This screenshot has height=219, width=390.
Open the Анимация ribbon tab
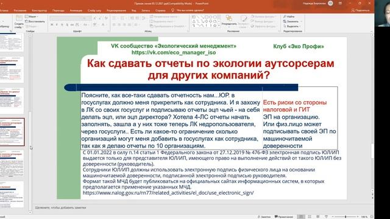coord(76,11)
